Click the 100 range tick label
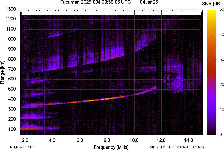224x150 pixels. point(13,129)
